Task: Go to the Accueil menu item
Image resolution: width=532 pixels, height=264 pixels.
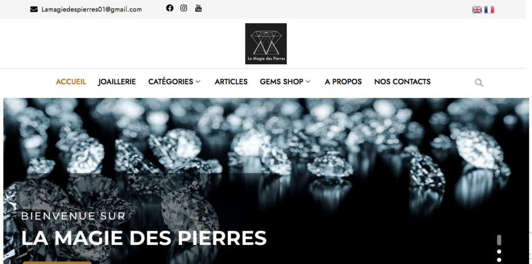Action: (71, 81)
